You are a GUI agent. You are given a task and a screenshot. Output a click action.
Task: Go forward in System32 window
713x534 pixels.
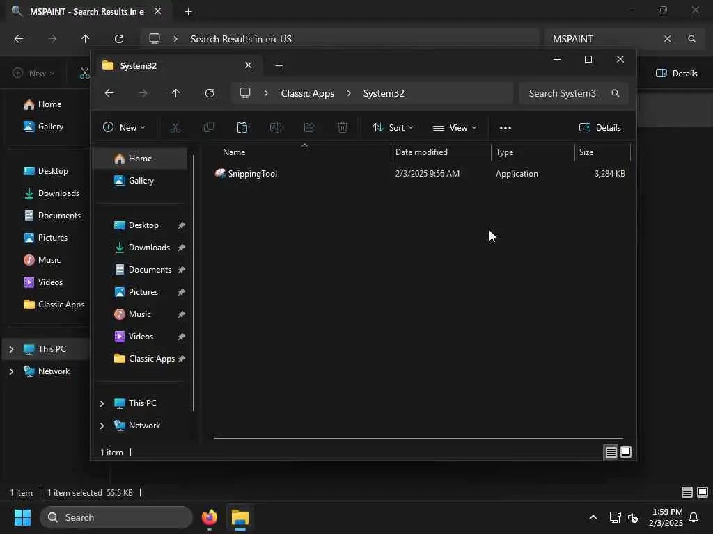click(143, 93)
